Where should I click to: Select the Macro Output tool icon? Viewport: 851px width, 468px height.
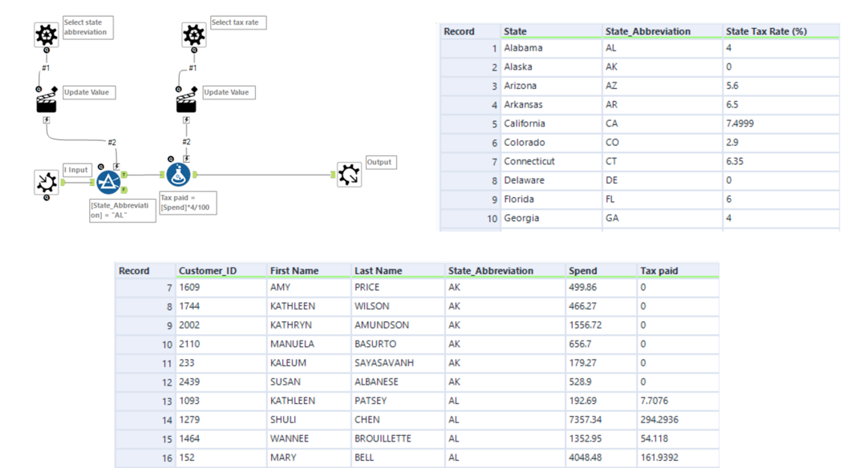point(349,174)
